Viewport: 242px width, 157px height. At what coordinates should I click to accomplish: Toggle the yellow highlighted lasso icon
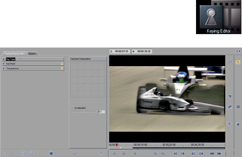pos(238,62)
